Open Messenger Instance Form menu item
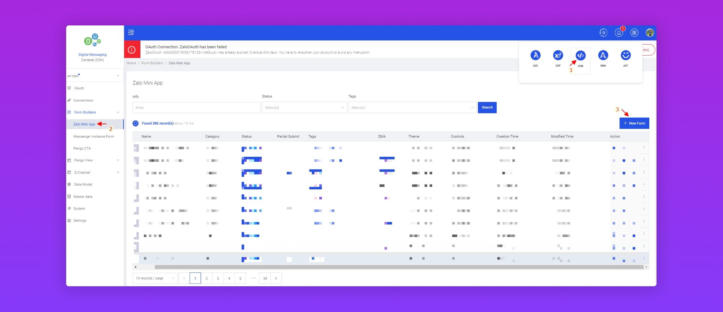This screenshot has height=312, width=723. pos(94,137)
